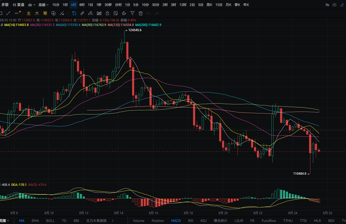The width and height of the screenshot is (346, 224).
Task: Expand the candlestick chart type dropdown
Action: tap(32, 5)
